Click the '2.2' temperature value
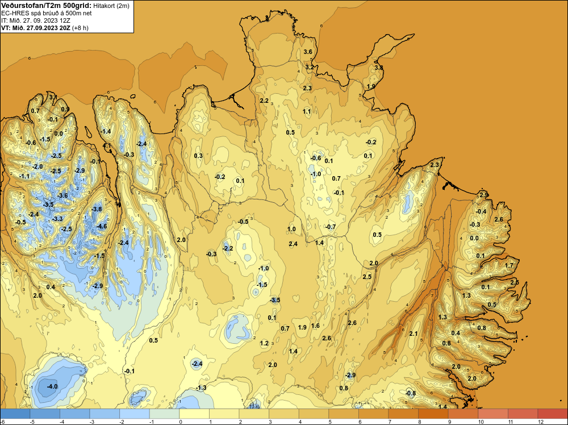This screenshot has width=568, height=425. [x=265, y=101]
